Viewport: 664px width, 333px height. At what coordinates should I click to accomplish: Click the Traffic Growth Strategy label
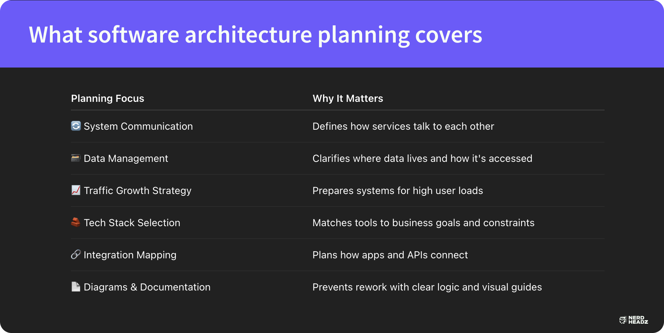pyautogui.click(x=138, y=191)
